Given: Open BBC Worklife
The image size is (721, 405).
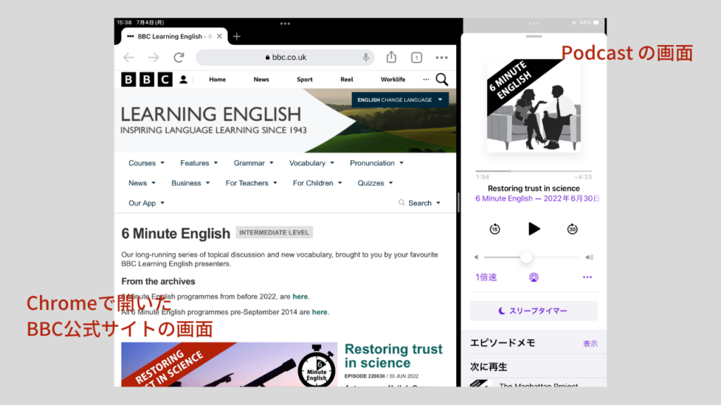Looking at the screenshot, I should 393,79.
